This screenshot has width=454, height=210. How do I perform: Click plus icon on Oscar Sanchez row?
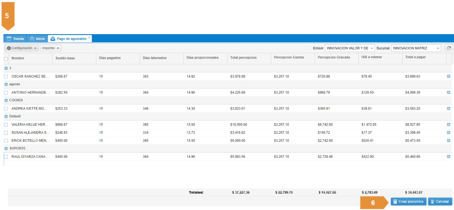point(449,77)
